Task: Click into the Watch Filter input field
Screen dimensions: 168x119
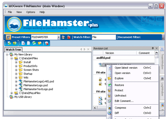Action: 104,37
